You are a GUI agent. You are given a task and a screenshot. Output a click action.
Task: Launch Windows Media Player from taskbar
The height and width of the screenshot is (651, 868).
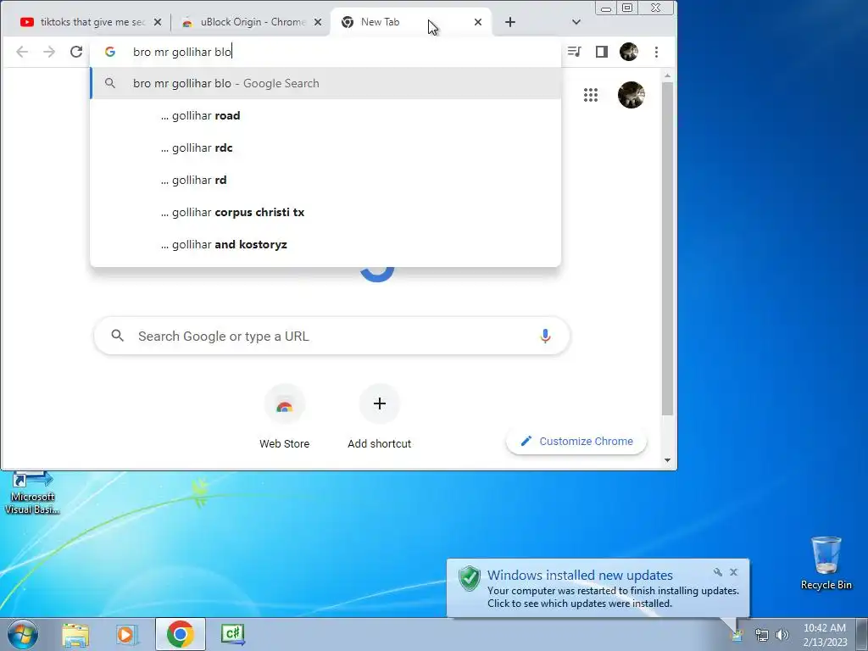[126, 634]
